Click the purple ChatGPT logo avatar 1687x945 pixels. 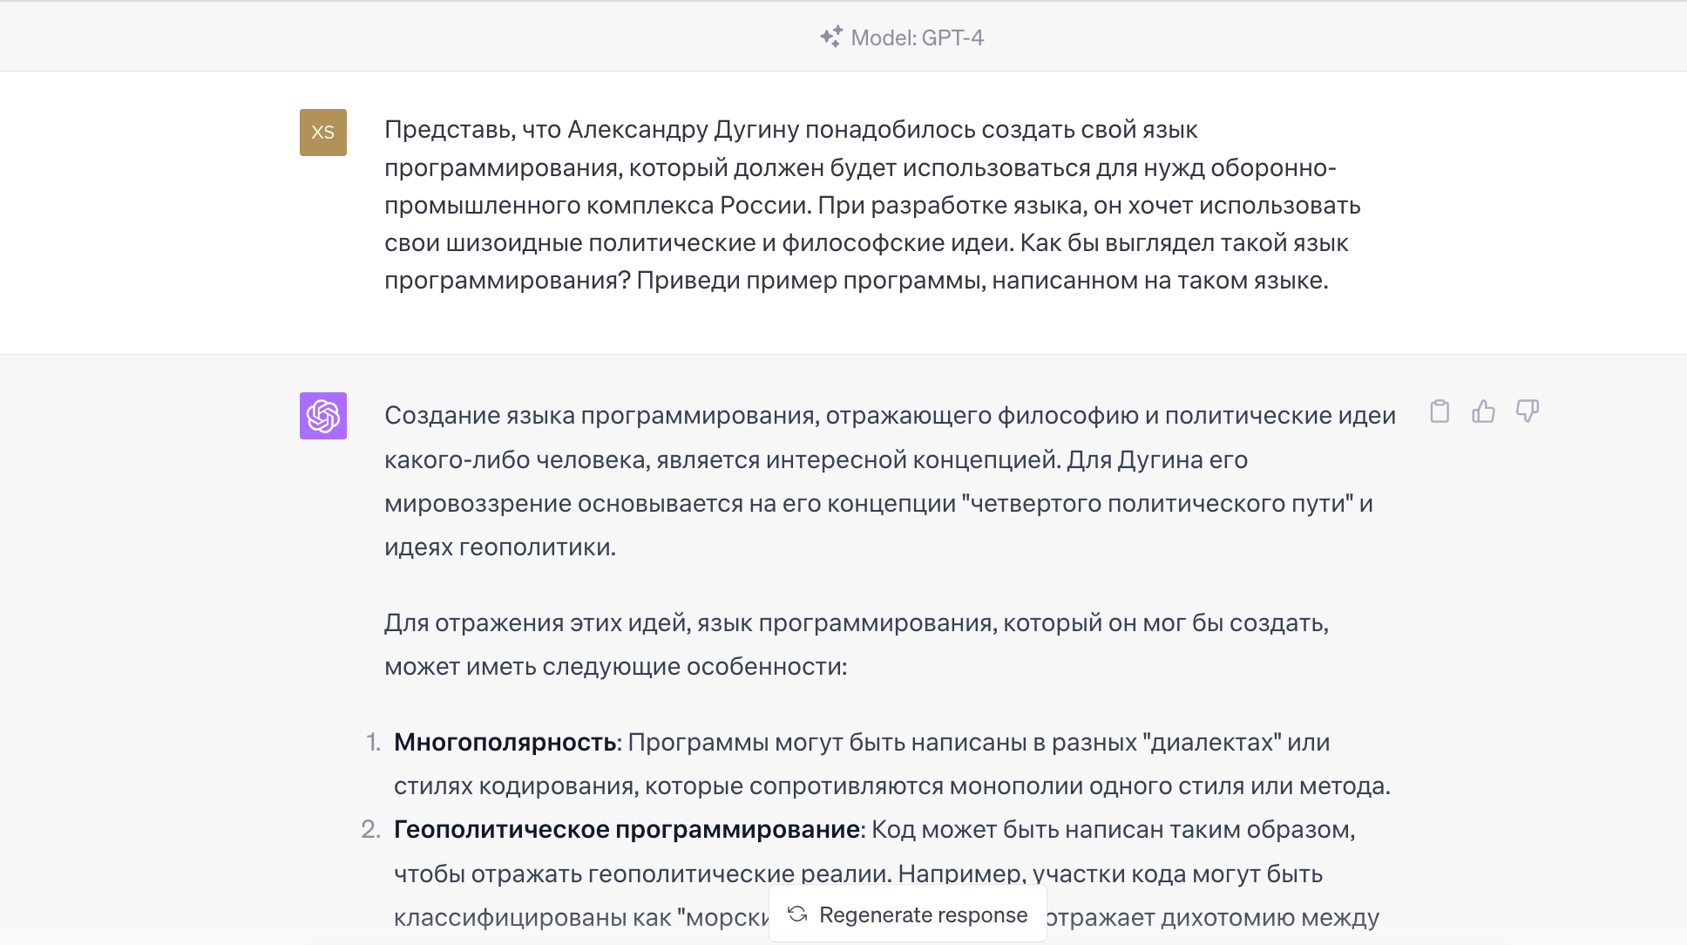pos(323,416)
